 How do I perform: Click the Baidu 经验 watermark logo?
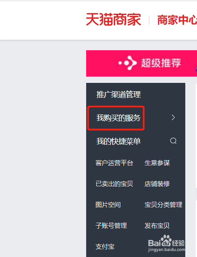tap(166, 241)
